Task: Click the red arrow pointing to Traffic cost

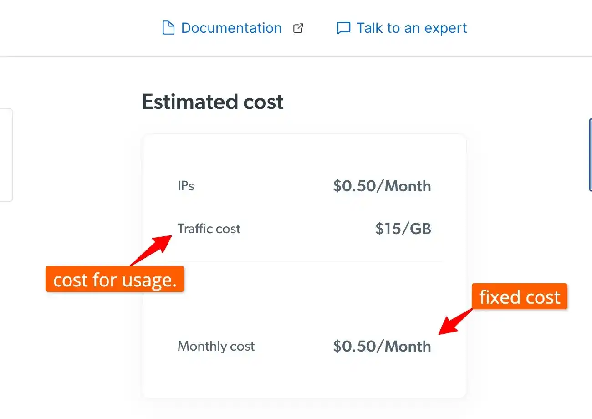Action: tap(152, 250)
